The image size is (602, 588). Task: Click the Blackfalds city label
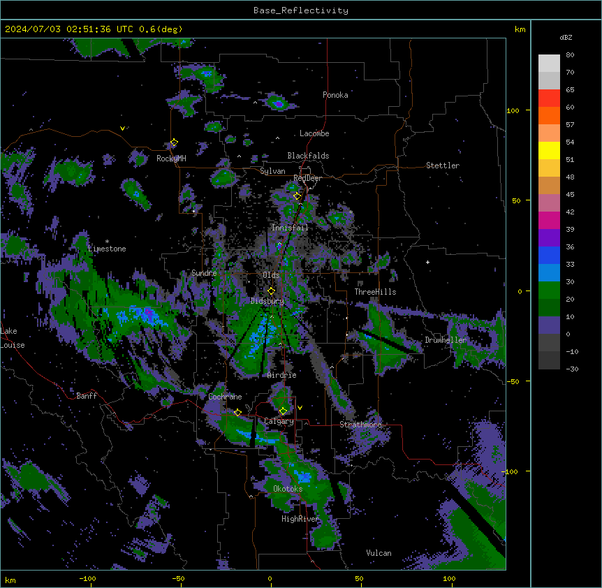tap(308, 156)
